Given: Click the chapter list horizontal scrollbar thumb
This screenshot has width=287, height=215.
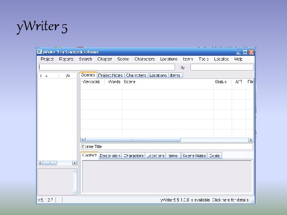Looking at the screenshot, I should point(50,163).
